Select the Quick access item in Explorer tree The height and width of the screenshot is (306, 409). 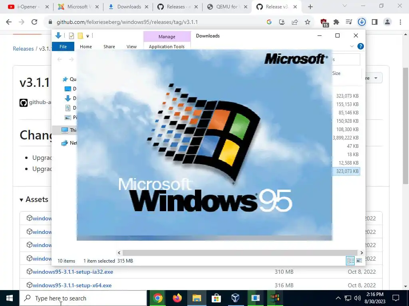[69, 79]
